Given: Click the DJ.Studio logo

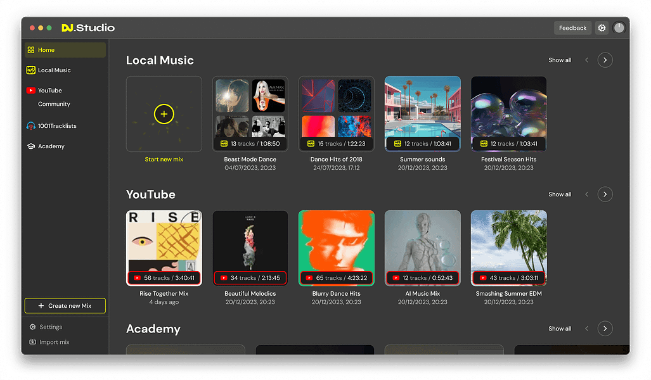Looking at the screenshot, I should [88, 28].
